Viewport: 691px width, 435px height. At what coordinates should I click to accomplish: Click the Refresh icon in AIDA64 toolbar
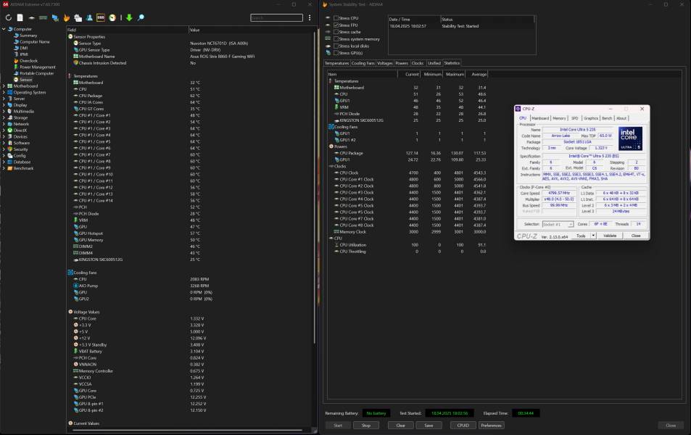click(9, 17)
